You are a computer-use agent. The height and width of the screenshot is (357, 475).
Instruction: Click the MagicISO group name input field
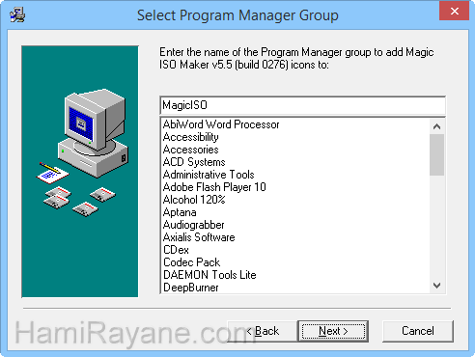pos(302,105)
